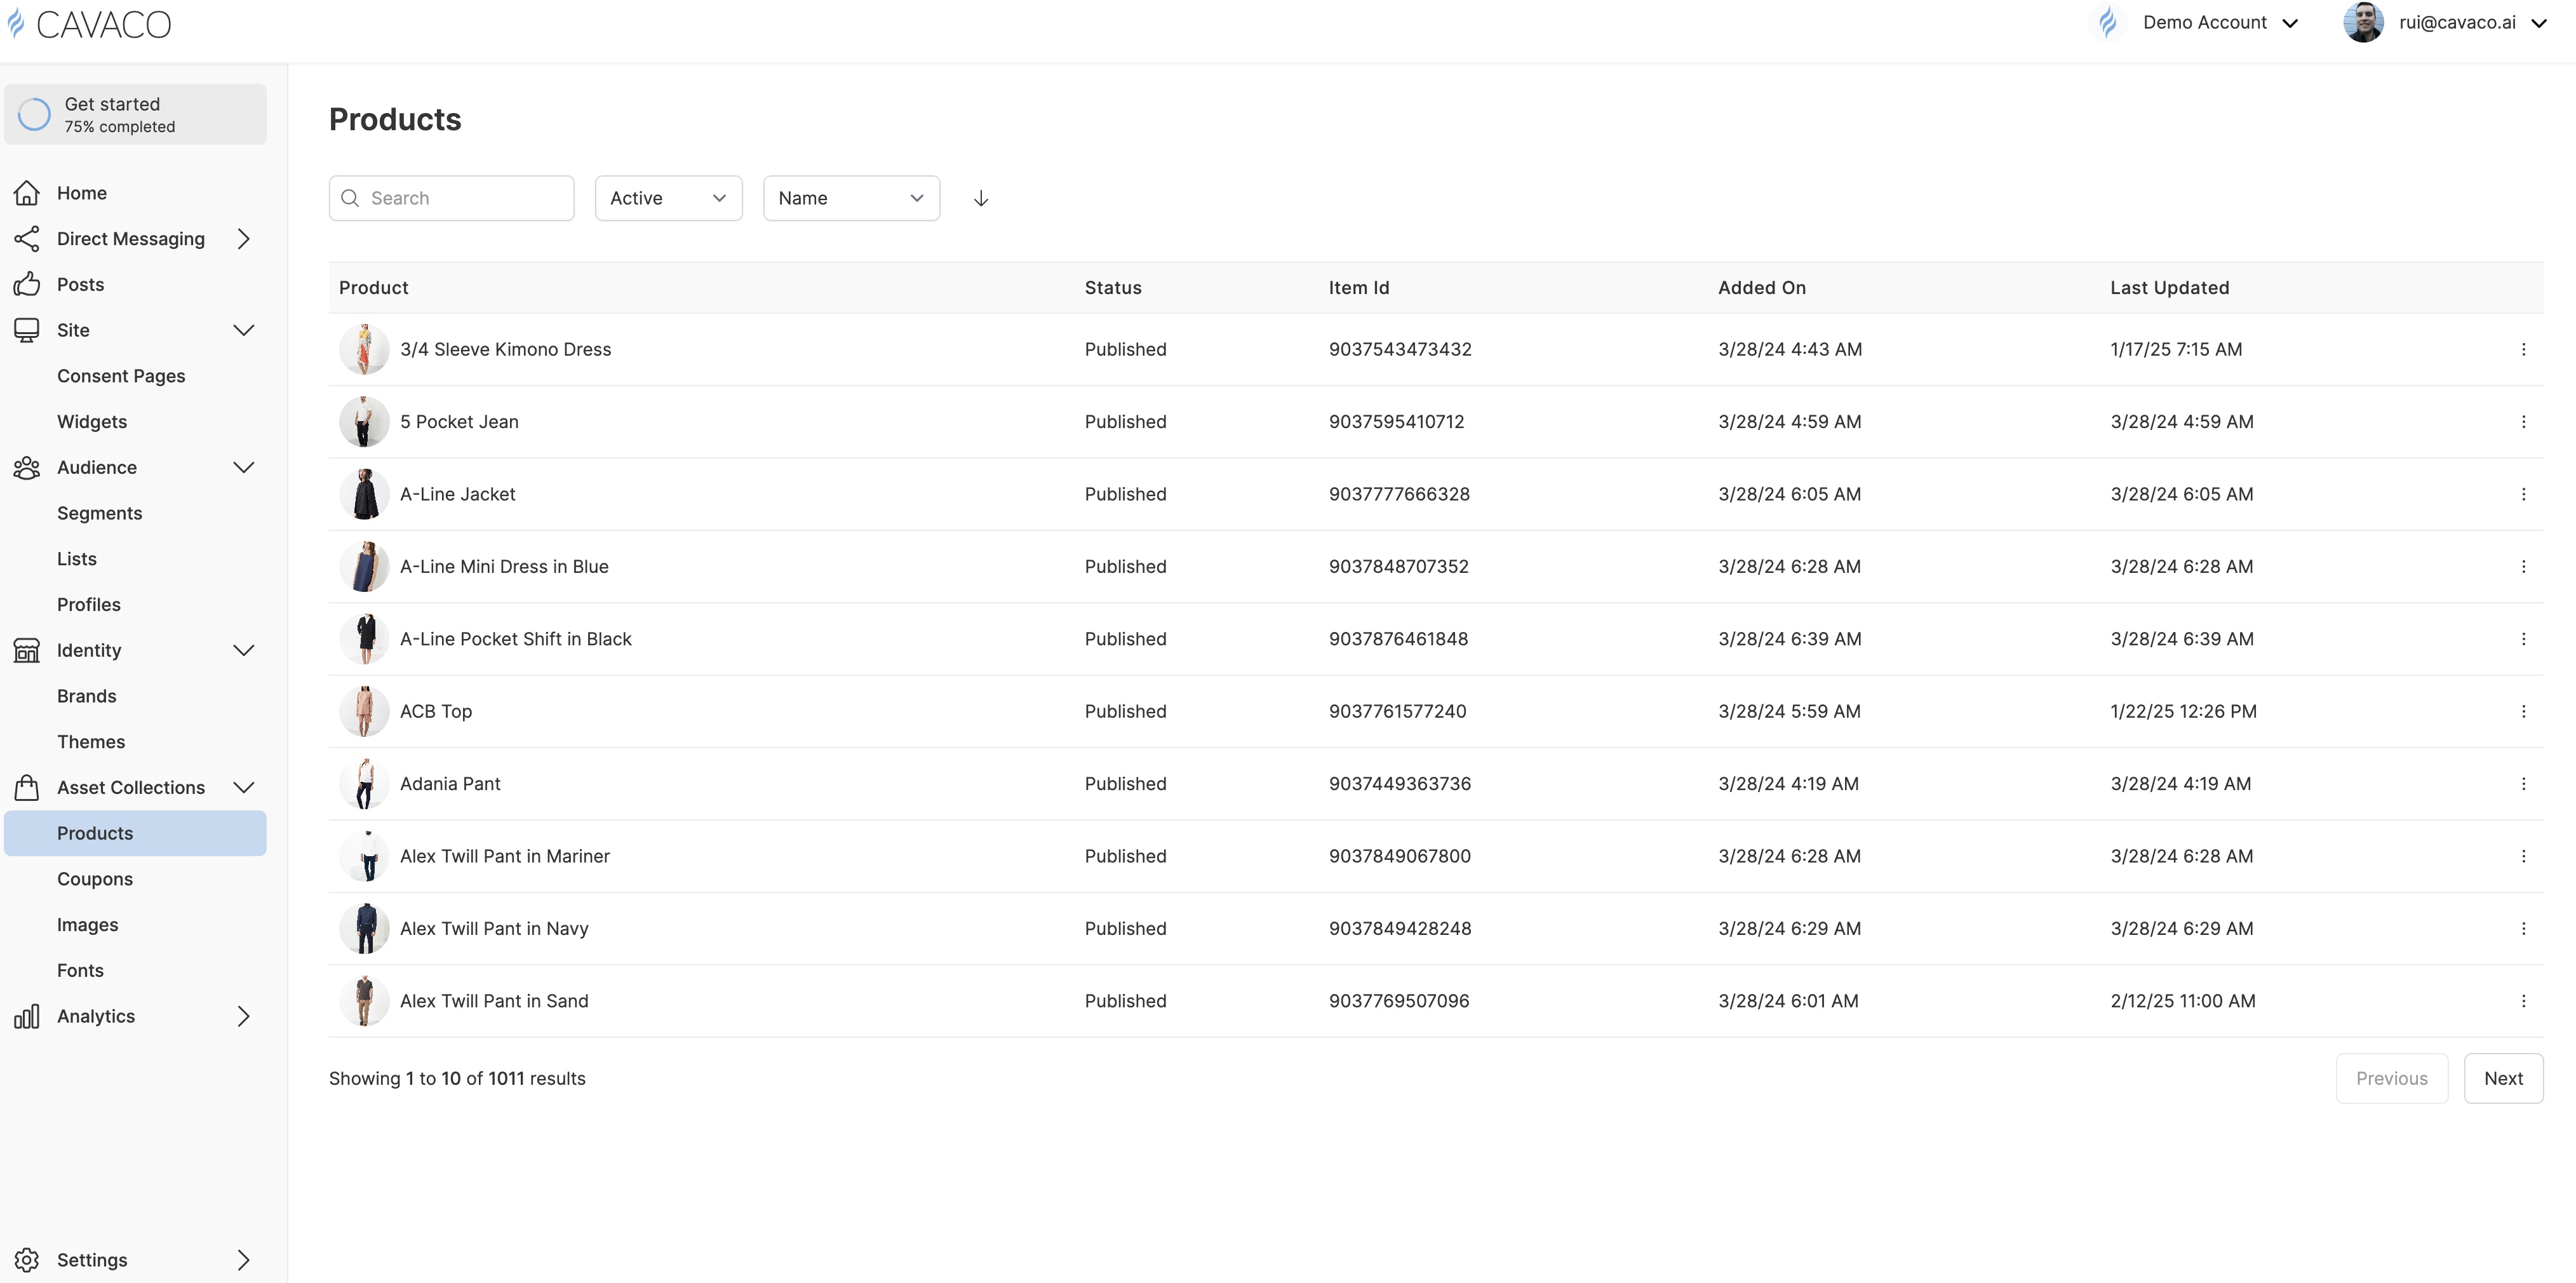Open Brands in sidebar

tap(87, 696)
